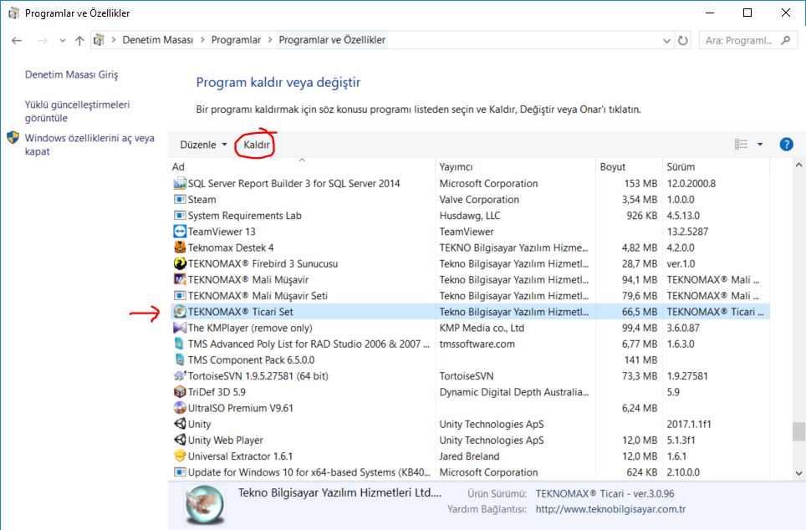Click the refresh icon in address bar

[683, 40]
